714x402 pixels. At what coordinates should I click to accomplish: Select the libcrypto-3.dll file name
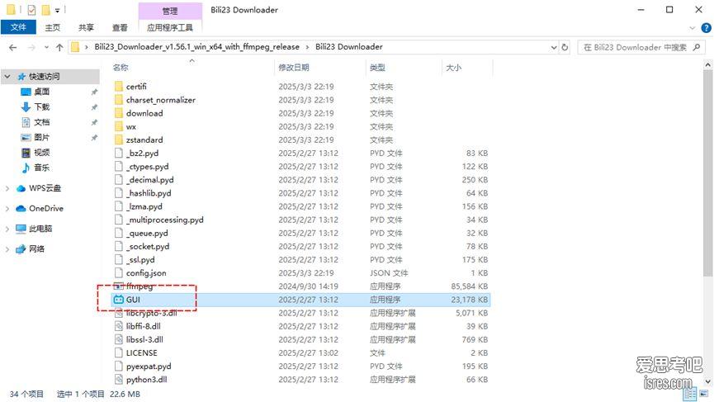152,313
